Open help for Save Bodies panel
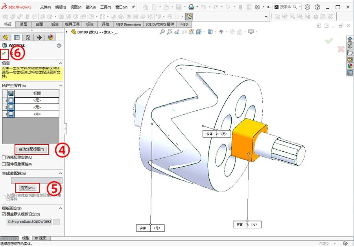Screen dimensions: 354x247 (59, 45)
